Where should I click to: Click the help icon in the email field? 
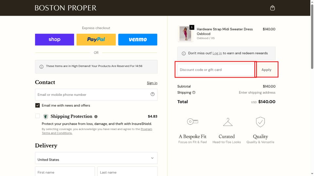(x=153, y=94)
